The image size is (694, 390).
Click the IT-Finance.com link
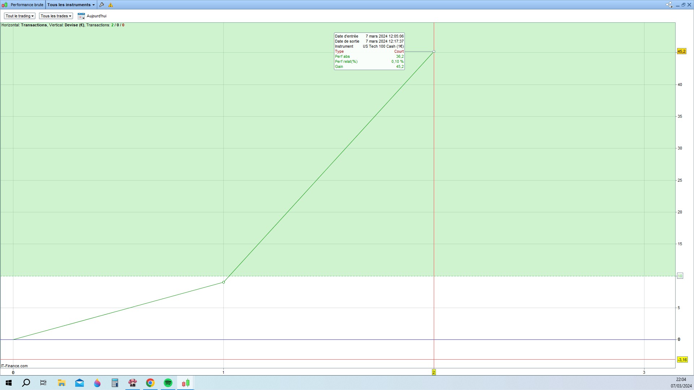coord(14,366)
